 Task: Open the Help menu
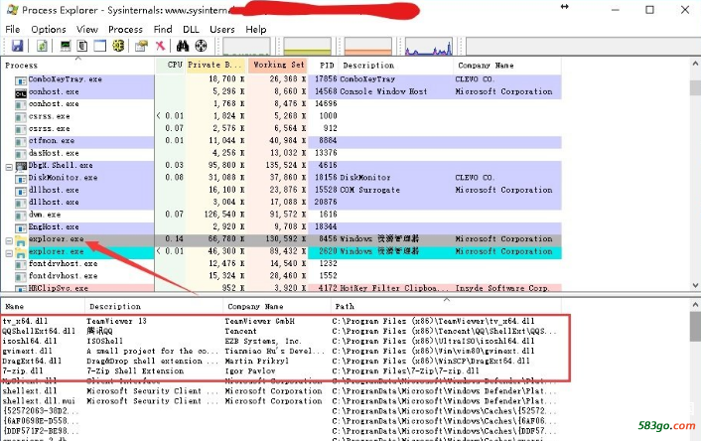click(256, 30)
